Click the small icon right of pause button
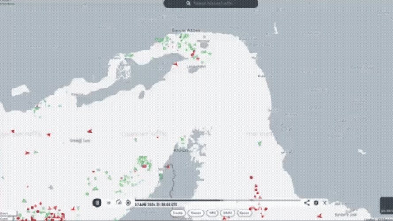 tap(108, 203)
